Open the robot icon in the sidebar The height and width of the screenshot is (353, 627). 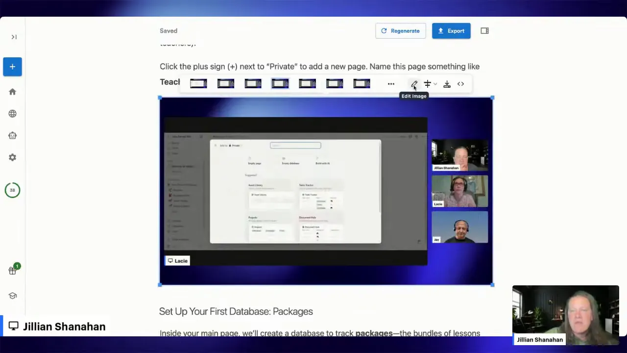click(x=12, y=135)
